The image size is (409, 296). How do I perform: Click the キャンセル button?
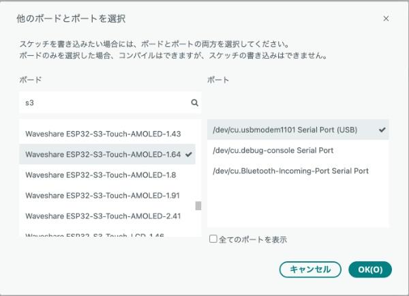coord(310,269)
